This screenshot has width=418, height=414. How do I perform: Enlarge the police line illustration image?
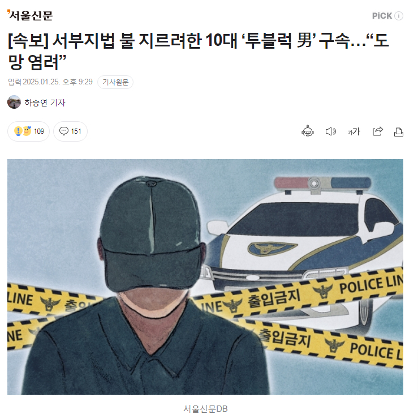[205, 277]
